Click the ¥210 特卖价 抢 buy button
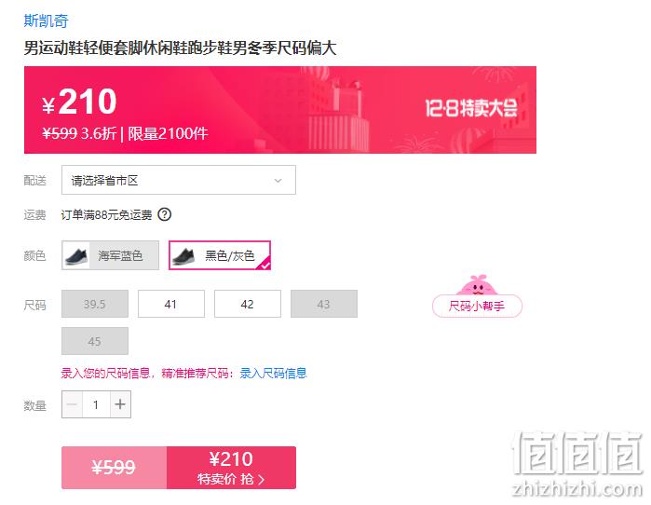 click(x=231, y=468)
